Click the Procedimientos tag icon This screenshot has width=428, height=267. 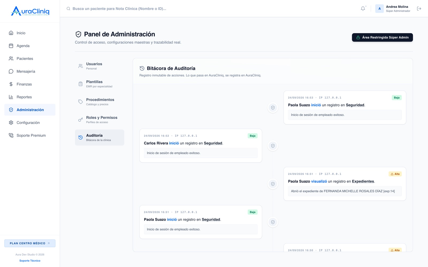[x=81, y=102]
